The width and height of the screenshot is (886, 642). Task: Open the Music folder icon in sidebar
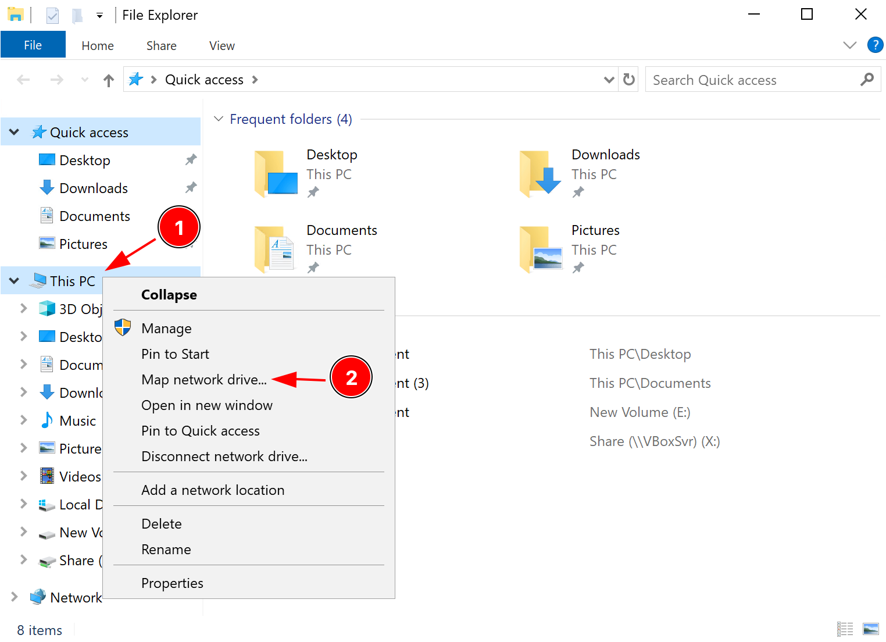46,420
